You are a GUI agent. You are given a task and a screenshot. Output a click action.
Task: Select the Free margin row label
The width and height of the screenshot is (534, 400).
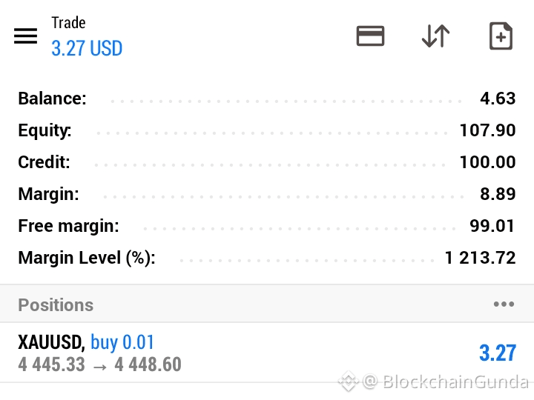click(68, 226)
